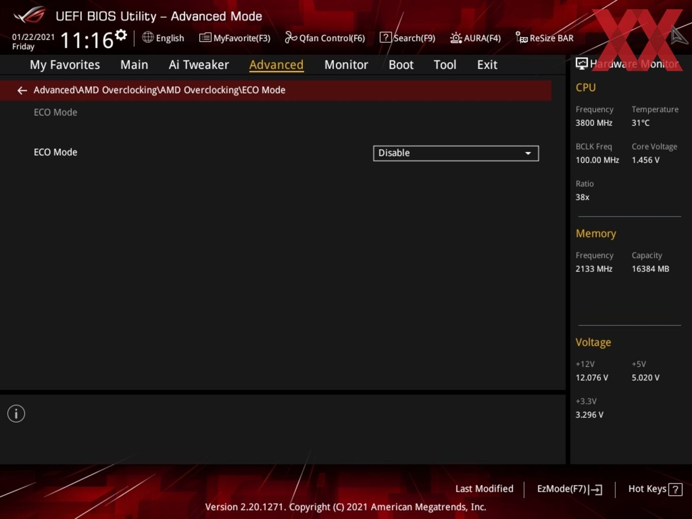Screen dimensions: 692x519
Task: Change language via English label
Action: [170, 38]
